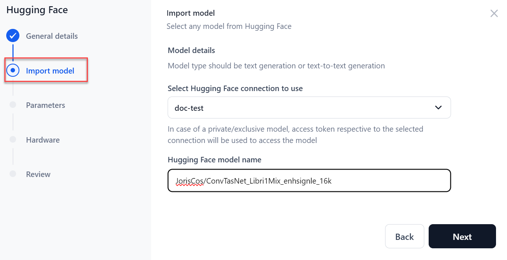Click the Hardware step dot indicator
Screen dimensions: 507x260
pos(13,139)
